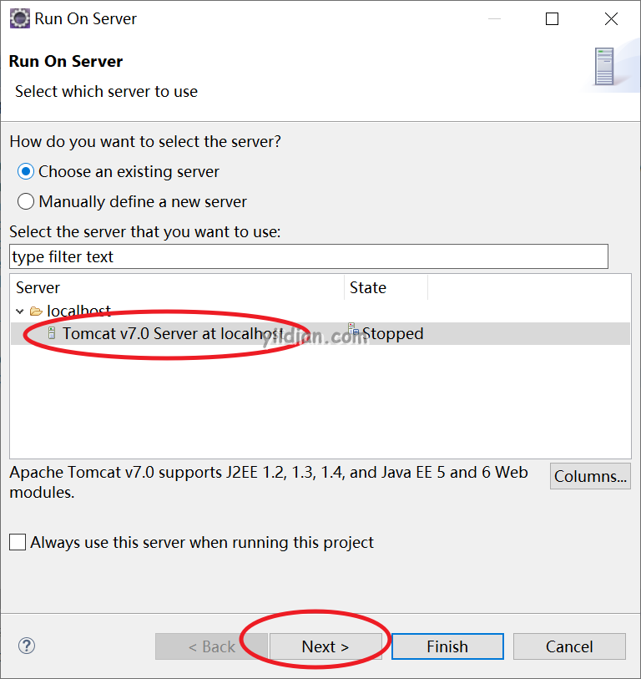Open help via the question mark icon

click(x=27, y=646)
